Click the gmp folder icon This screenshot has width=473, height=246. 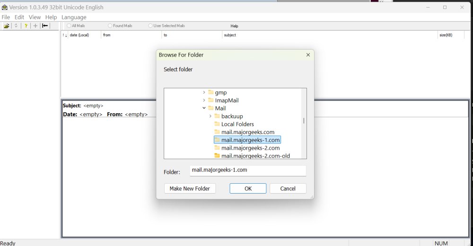click(211, 92)
